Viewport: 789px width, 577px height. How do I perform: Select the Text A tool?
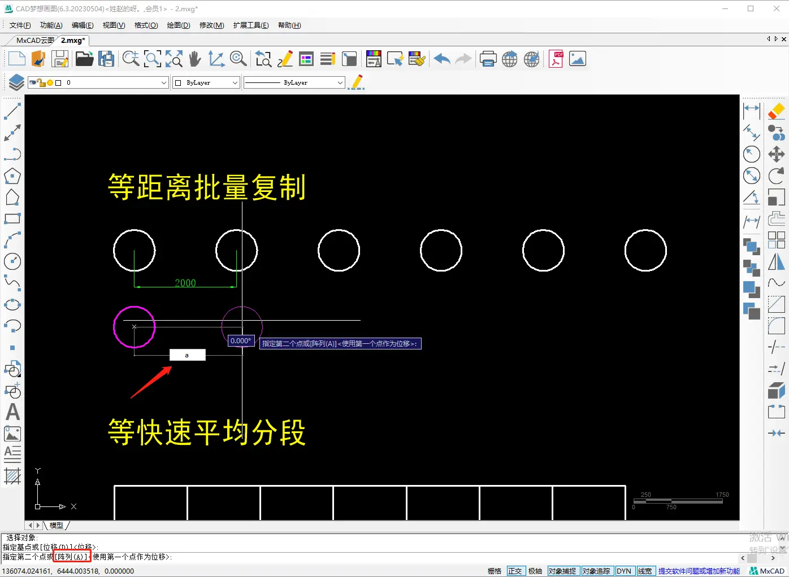coord(12,412)
